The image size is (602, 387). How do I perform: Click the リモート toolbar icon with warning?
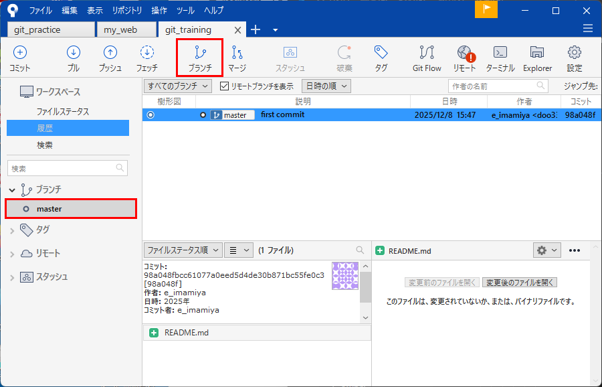click(465, 58)
